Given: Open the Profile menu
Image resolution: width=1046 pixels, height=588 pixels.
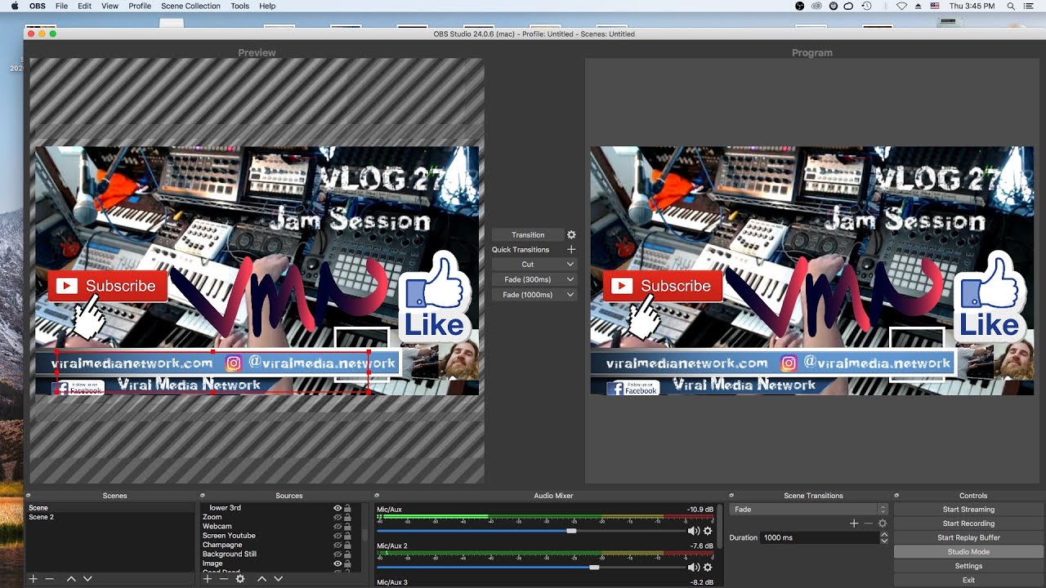Looking at the screenshot, I should [x=140, y=6].
